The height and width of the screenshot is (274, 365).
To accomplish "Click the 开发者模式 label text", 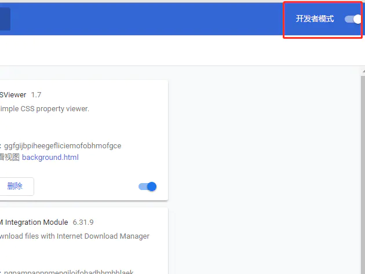I will [x=315, y=19].
